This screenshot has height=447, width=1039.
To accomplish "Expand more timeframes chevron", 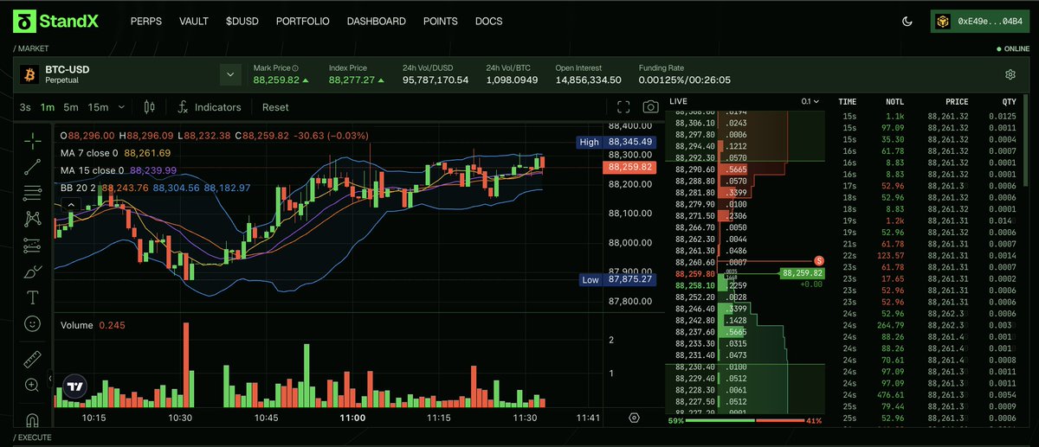I will 121,107.
